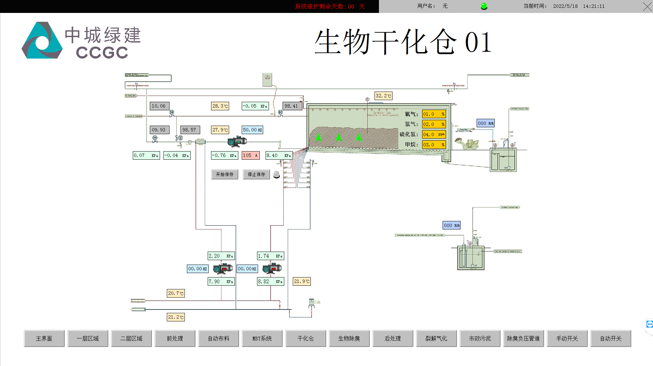Select the lower right pump at 1.74 KPa
Image resolution: width=653 pixels, height=366 pixels.
click(272, 269)
